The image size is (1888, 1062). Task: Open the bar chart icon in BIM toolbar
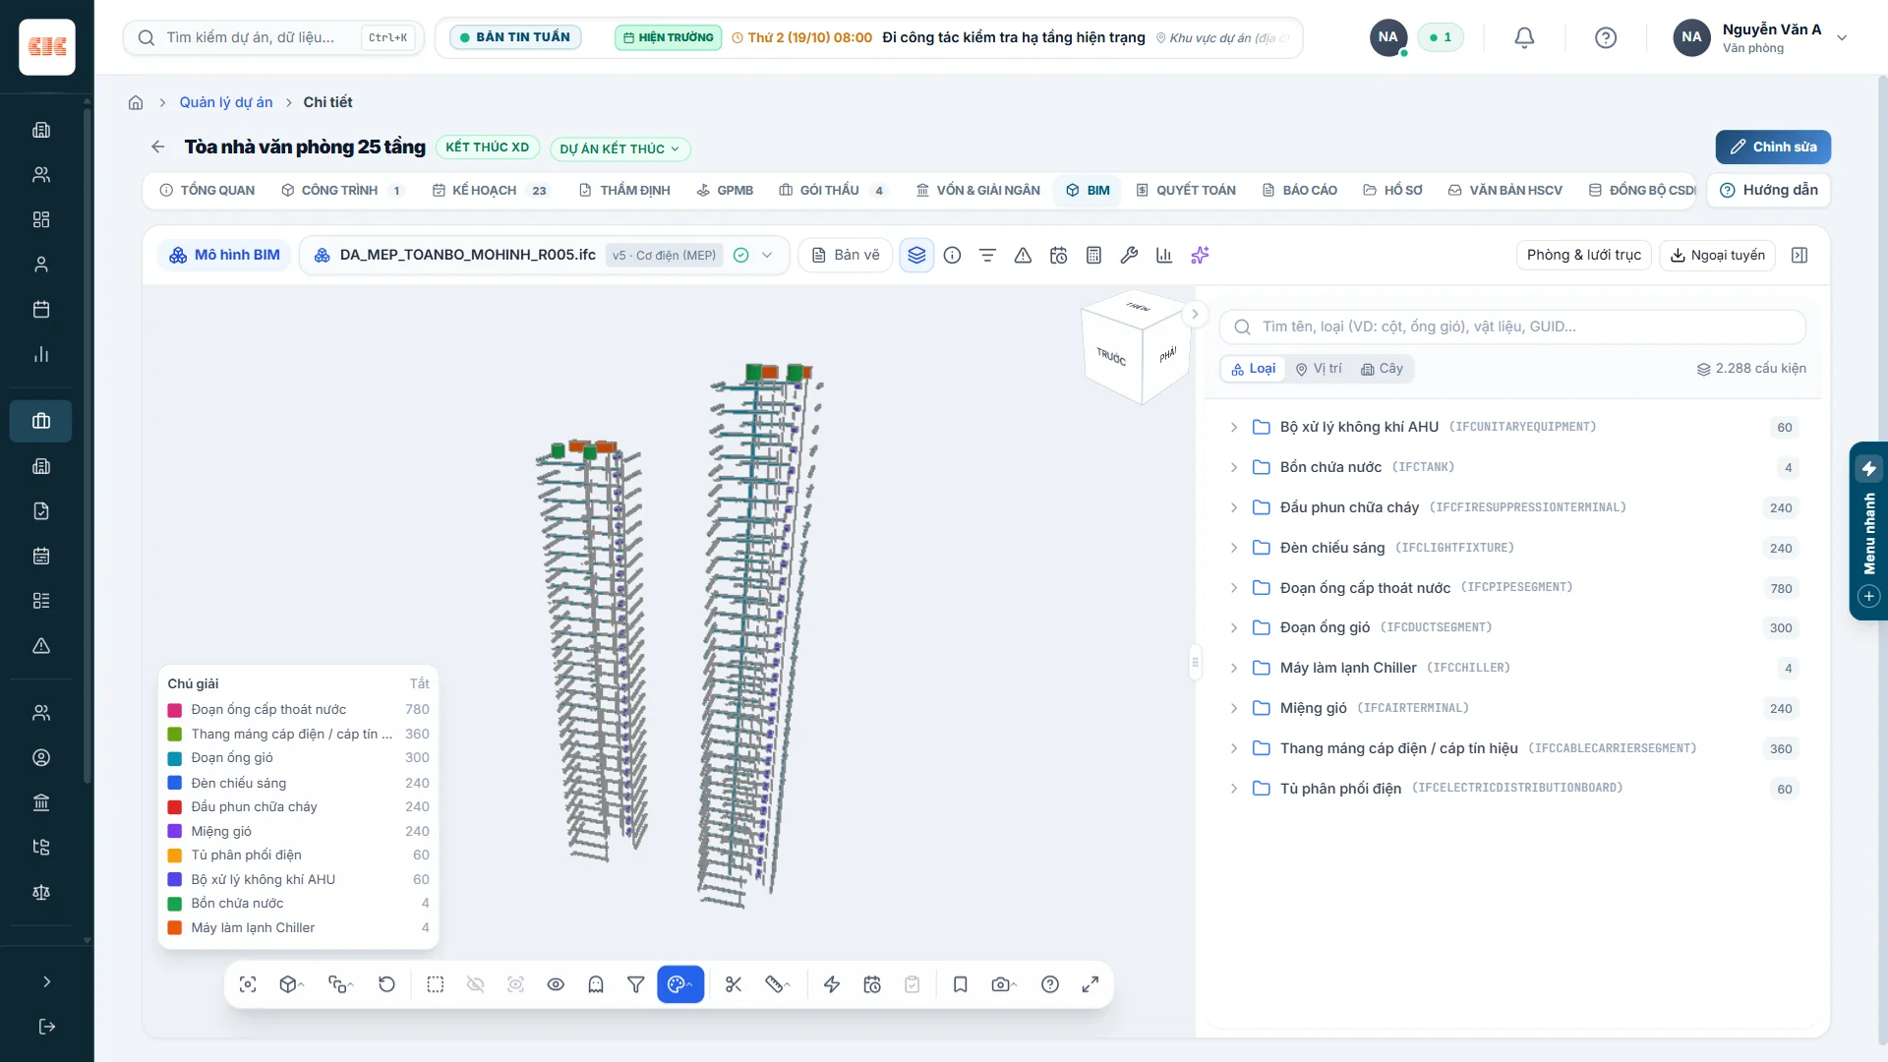click(x=1164, y=256)
